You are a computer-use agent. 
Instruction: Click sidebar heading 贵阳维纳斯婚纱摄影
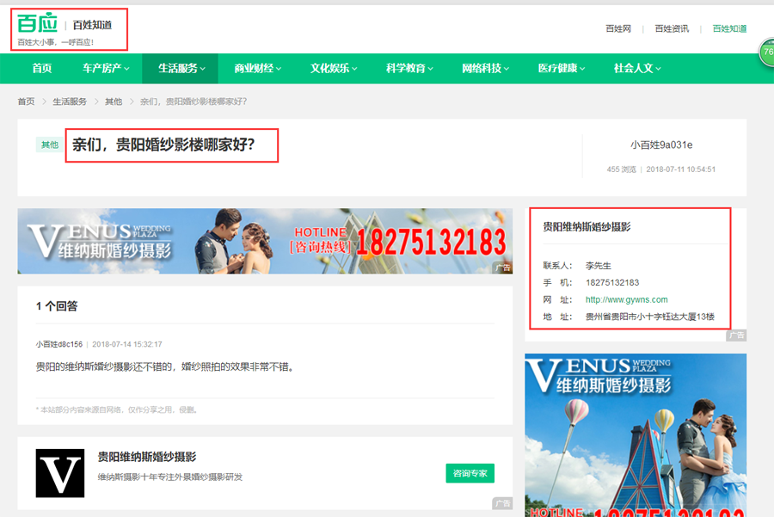click(x=587, y=227)
